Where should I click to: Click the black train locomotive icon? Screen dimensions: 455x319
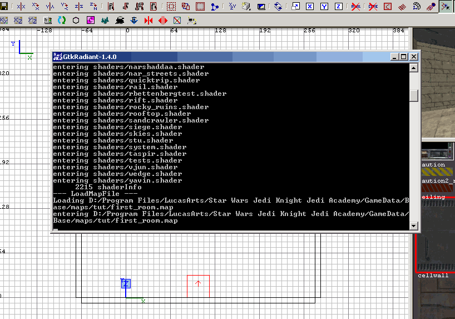pos(120,20)
